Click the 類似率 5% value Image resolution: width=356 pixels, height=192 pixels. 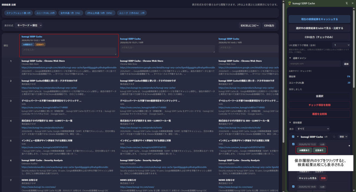348,76
